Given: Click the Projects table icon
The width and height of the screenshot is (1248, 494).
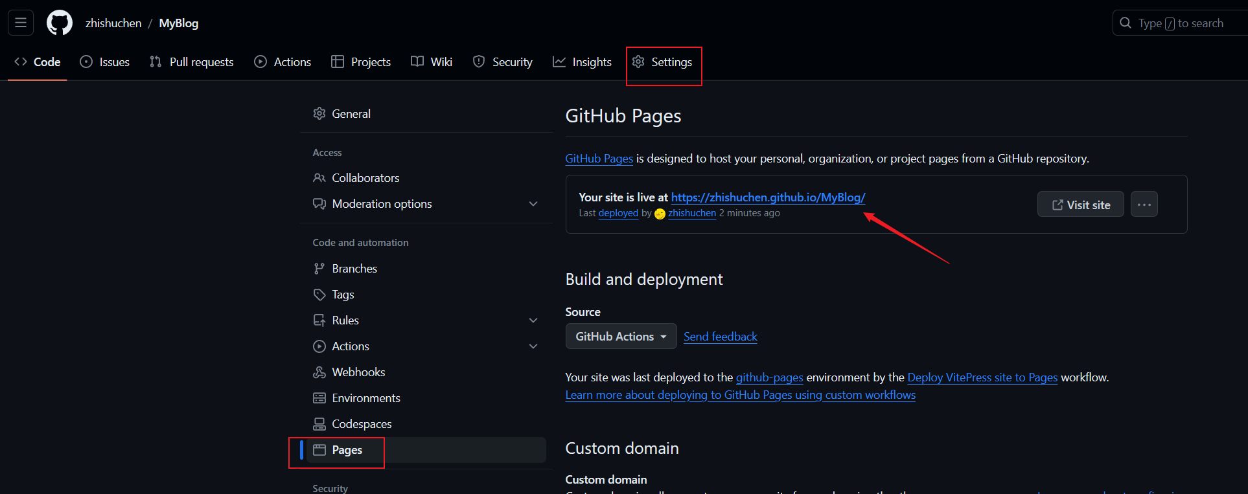Looking at the screenshot, I should point(338,62).
